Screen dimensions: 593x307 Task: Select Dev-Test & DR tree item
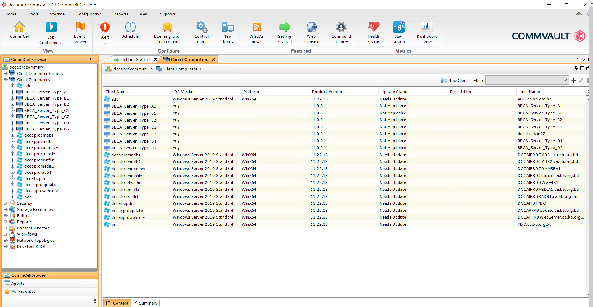(x=31, y=246)
